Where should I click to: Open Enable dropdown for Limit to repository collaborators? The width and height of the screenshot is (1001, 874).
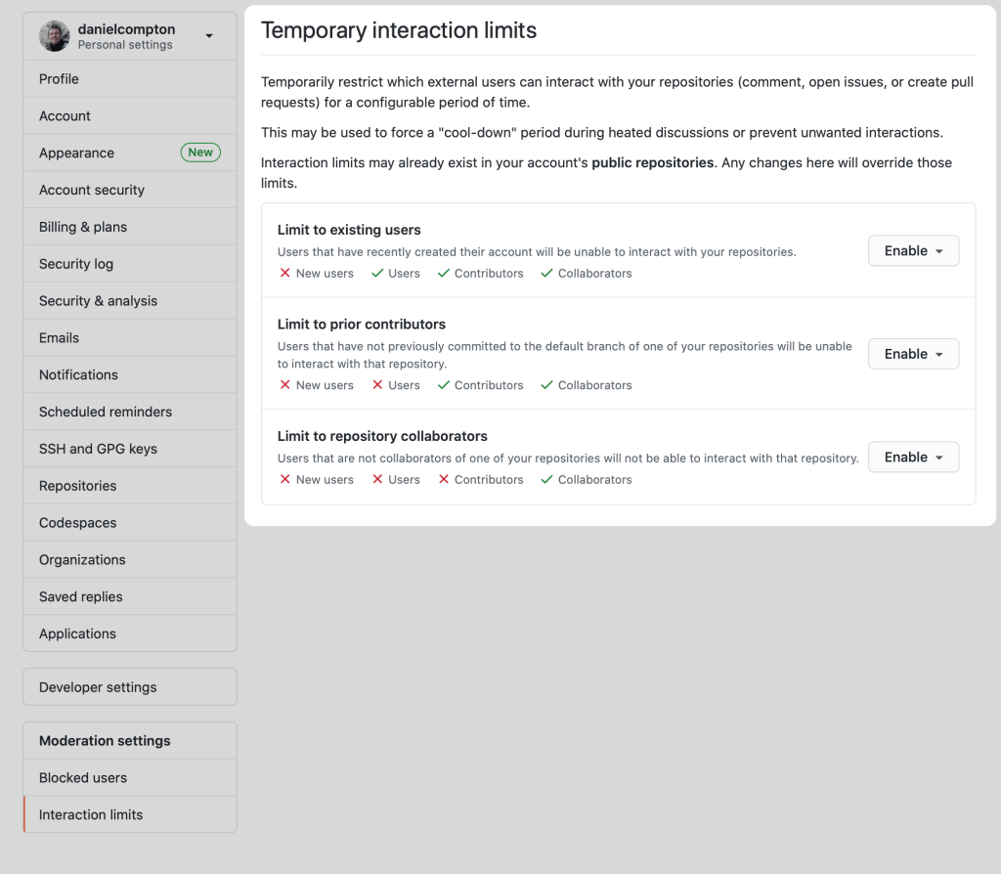[913, 458]
